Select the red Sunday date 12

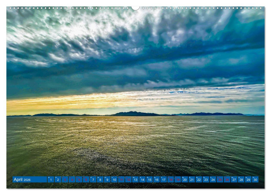tap(128, 179)
